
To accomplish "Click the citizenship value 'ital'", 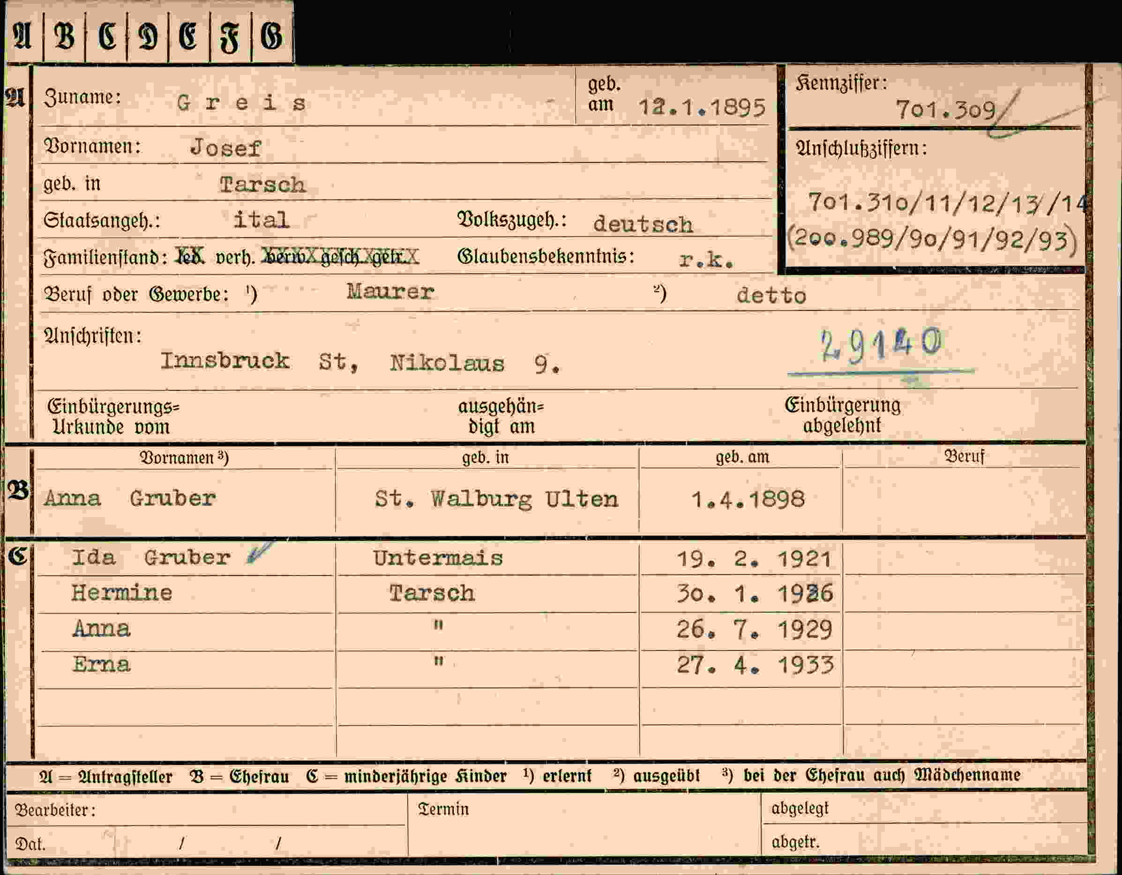I will pos(262,220).
